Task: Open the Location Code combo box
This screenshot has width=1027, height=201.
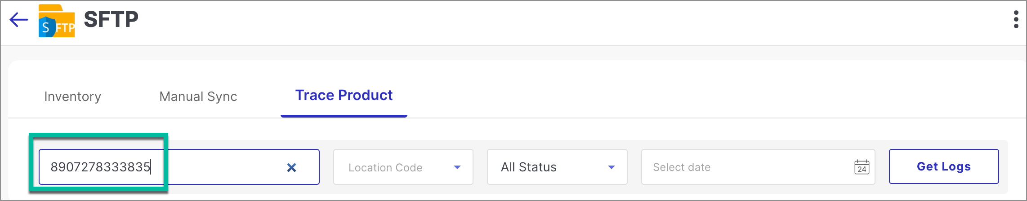Action: tap(403, 167)
